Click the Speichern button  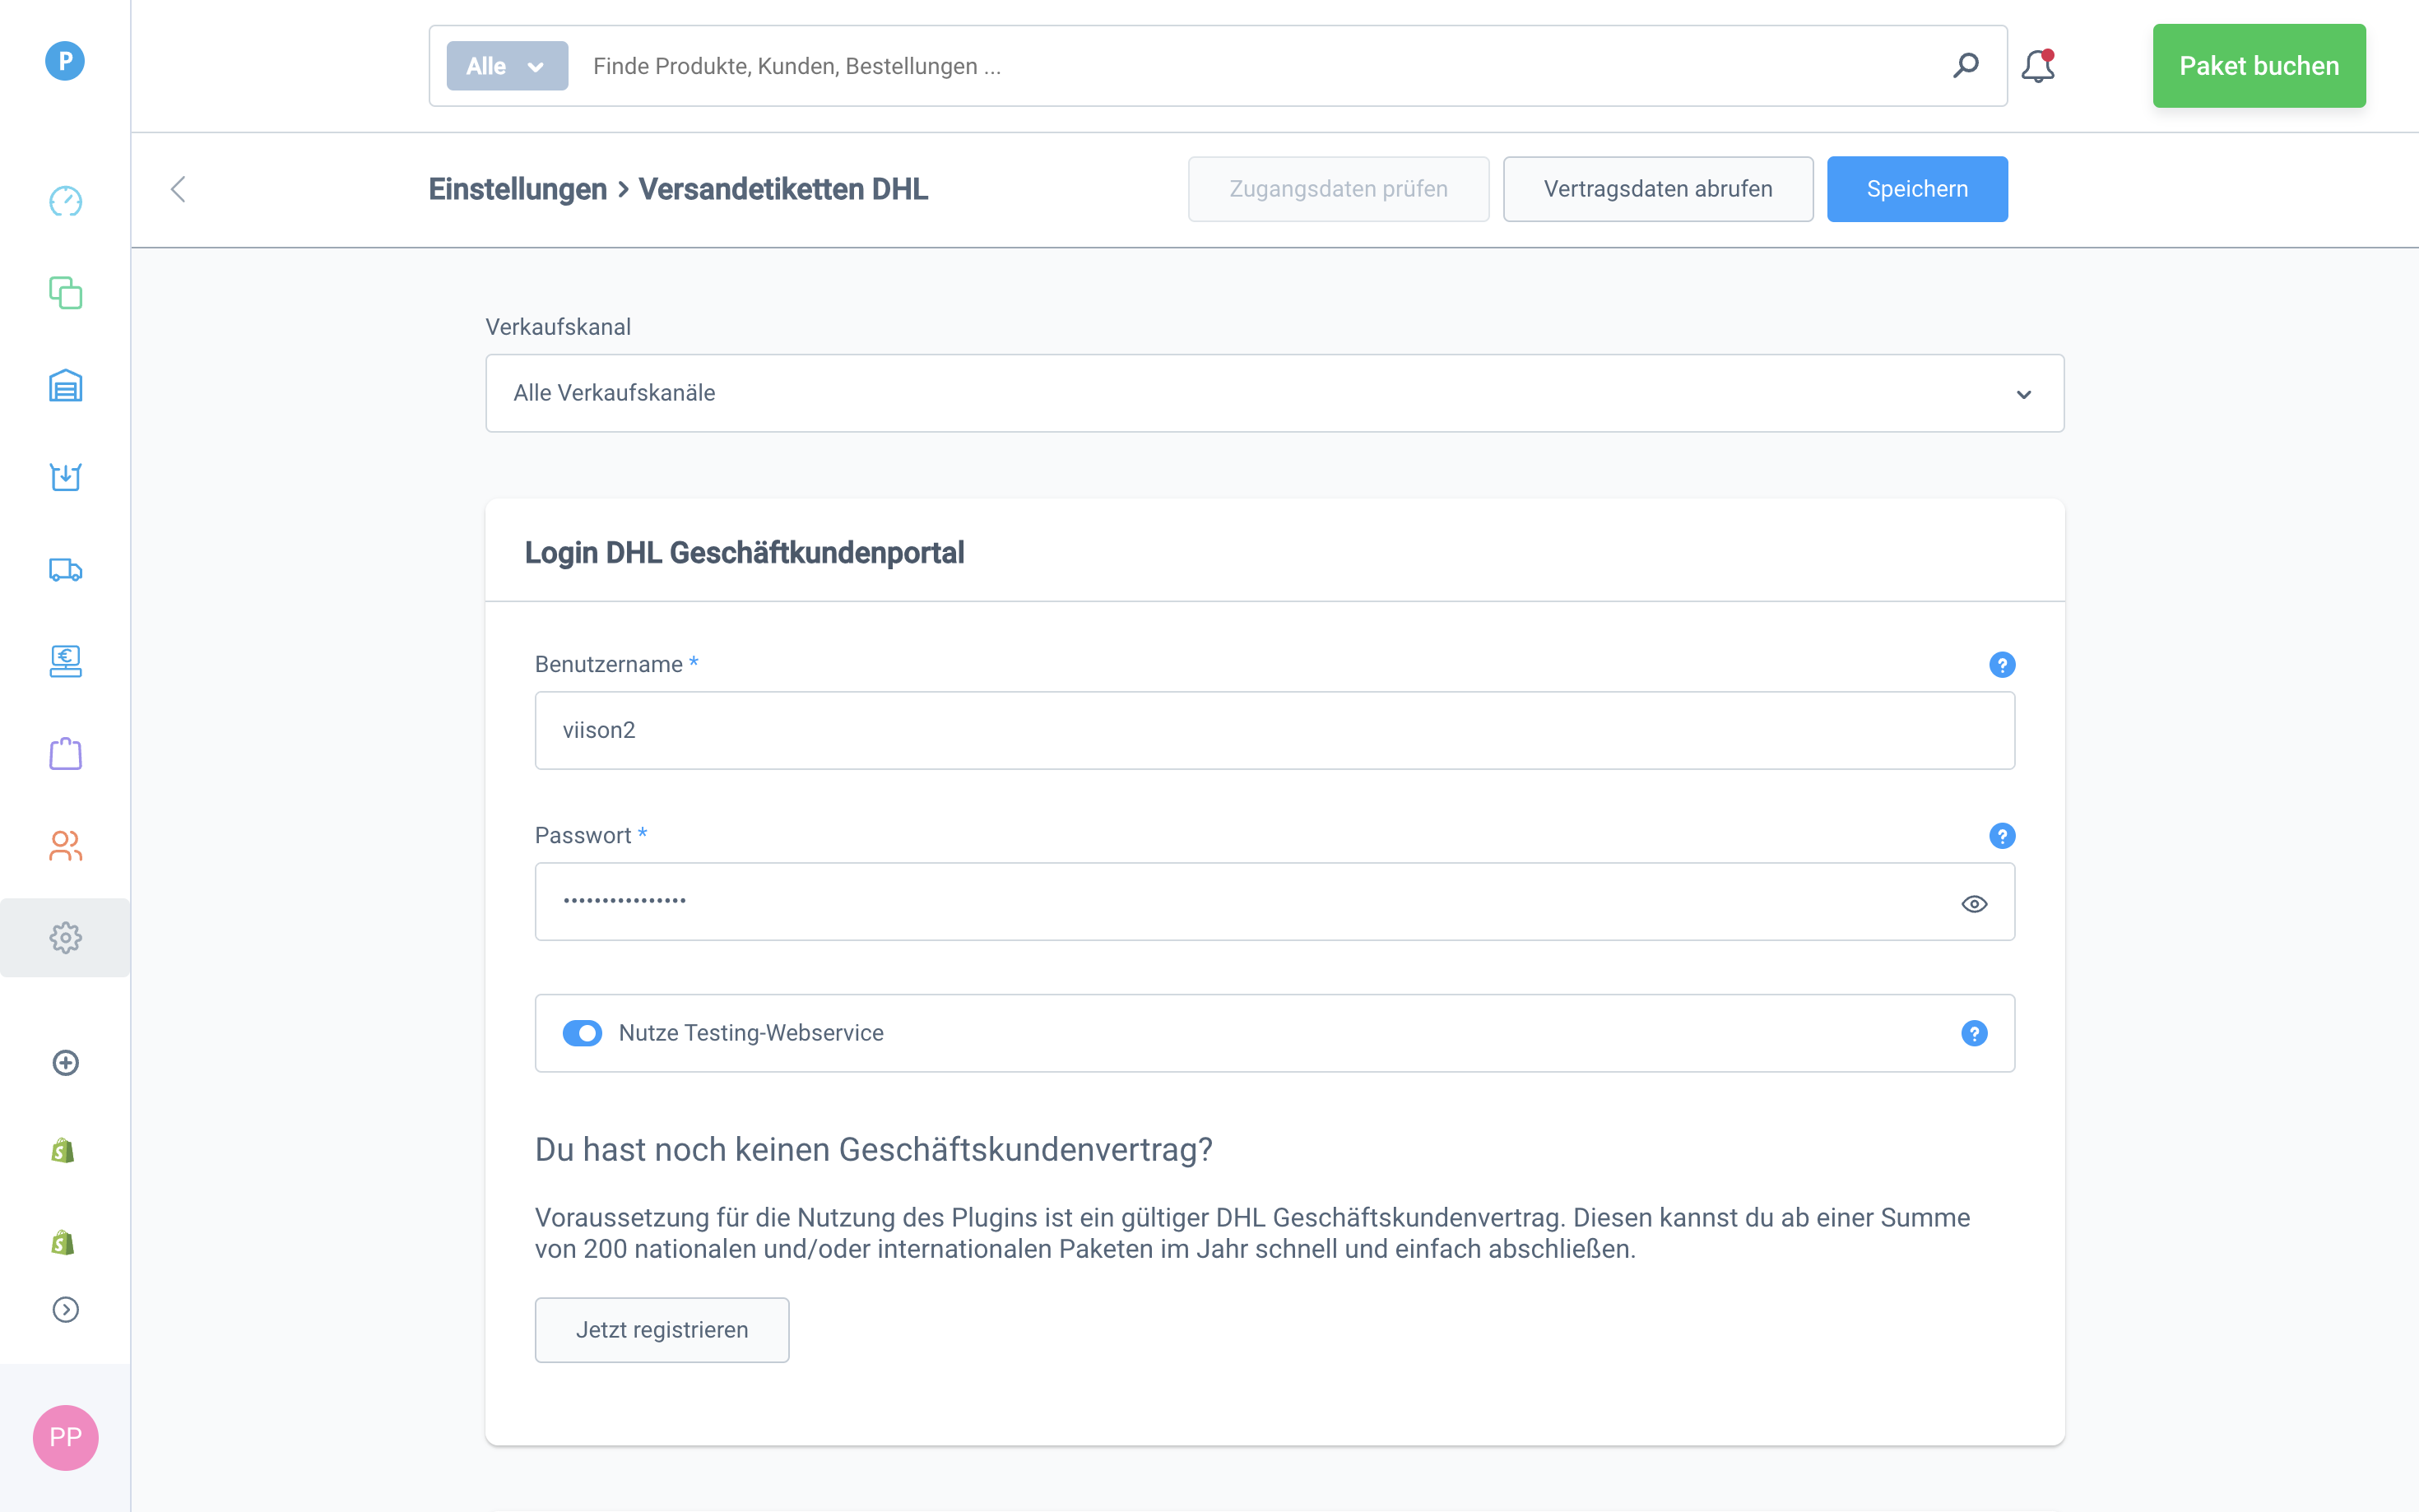(x=1916, y=189)
